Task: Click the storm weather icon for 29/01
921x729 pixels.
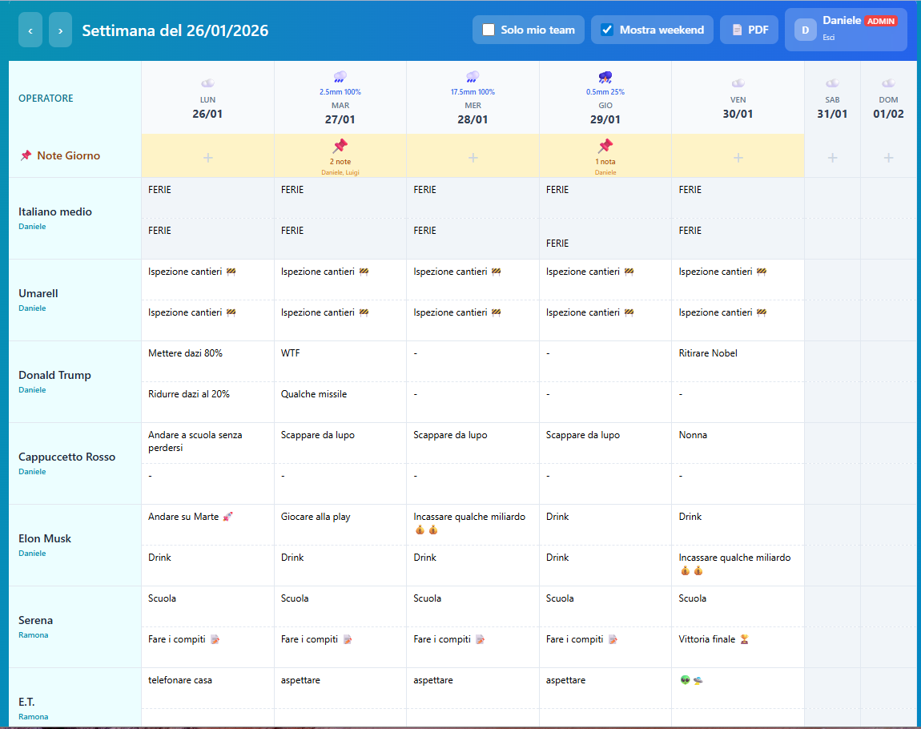Action: pos(605,77)
